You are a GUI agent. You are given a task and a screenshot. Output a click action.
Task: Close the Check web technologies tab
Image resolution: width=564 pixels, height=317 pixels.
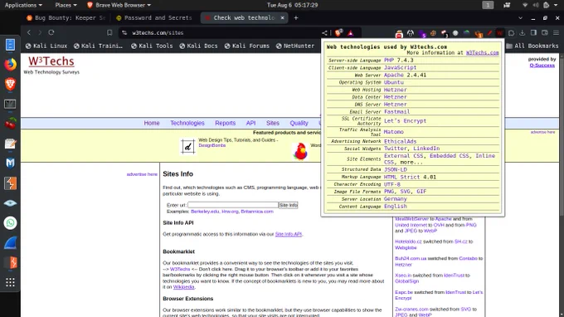pyautogui.click(x=282, y=17)
